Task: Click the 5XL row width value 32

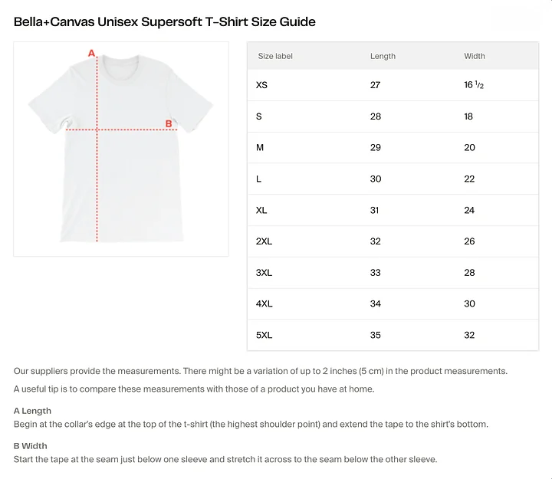Action: 469,335
